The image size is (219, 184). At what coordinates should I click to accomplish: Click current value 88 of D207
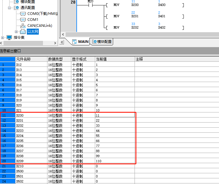coord(115,151)
